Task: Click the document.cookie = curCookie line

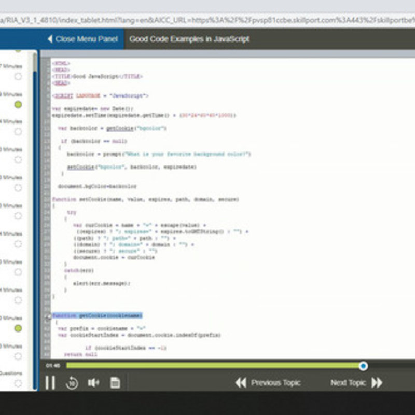Action: click(114, 257)
